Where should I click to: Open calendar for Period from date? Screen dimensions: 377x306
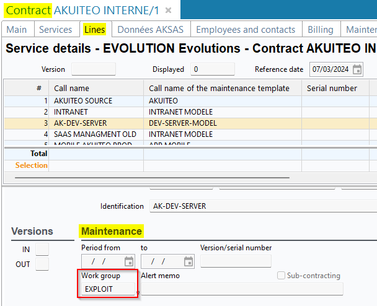(129, 261)
